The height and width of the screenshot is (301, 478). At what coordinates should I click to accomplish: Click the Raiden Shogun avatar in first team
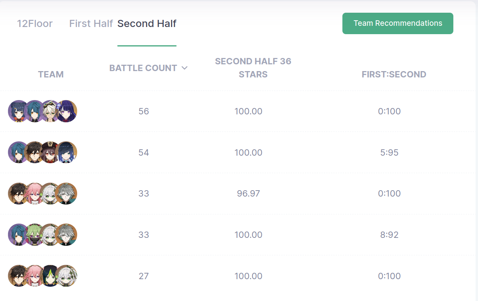click(x=66, y=111)
